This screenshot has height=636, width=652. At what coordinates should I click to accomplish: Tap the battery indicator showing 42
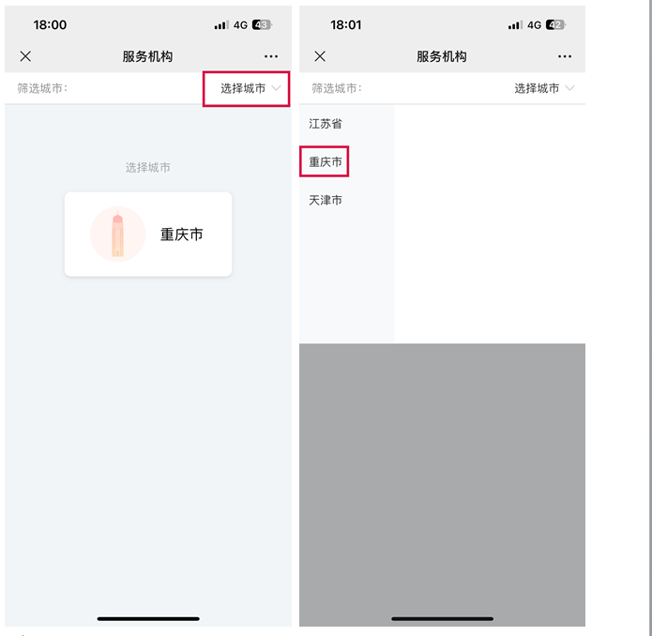(556, 25)
